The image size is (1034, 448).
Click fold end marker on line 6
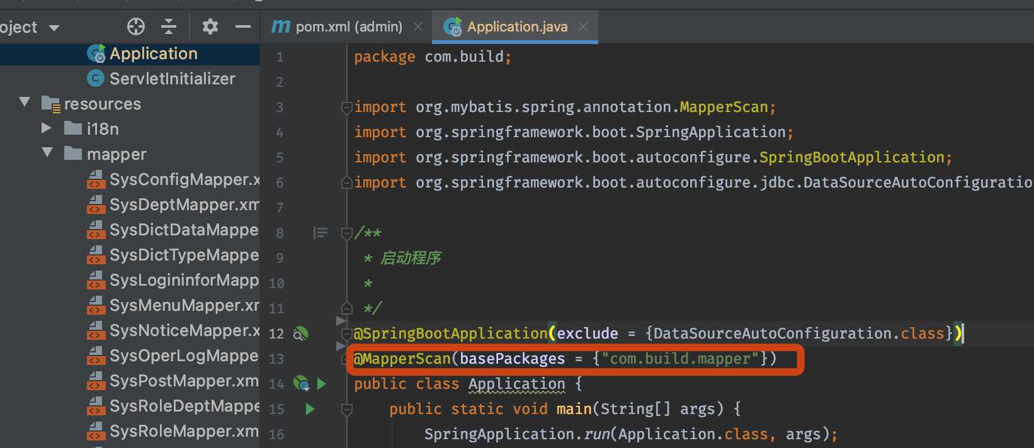[346, 182]
